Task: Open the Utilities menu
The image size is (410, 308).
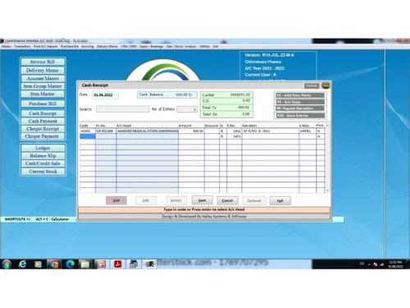Action: 204,47
